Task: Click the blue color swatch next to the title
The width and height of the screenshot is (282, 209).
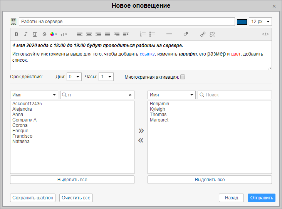Action: 242,22
